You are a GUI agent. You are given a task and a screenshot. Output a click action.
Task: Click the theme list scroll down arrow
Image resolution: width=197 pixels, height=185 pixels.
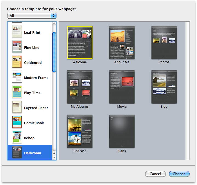54,157
